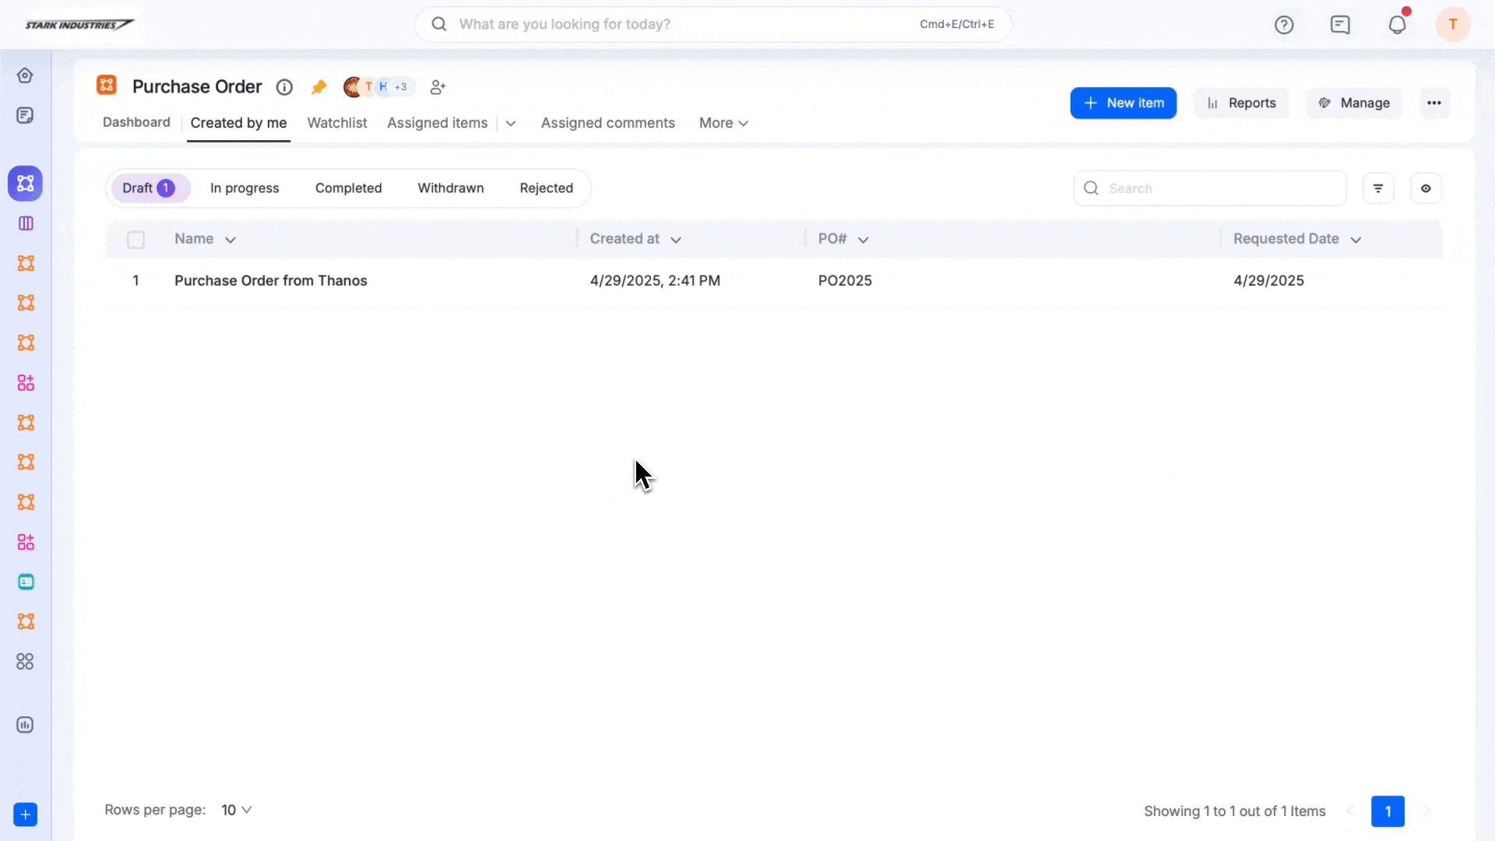Show Purchase Order info icon details
The width and height of the screenshot is (1495, 841).
284,87
